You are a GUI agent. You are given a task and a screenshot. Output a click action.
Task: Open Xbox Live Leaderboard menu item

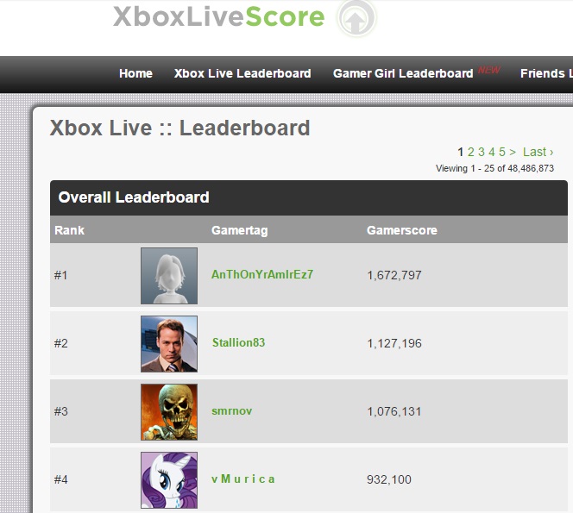pyautogui.click(x=242, y=73)
